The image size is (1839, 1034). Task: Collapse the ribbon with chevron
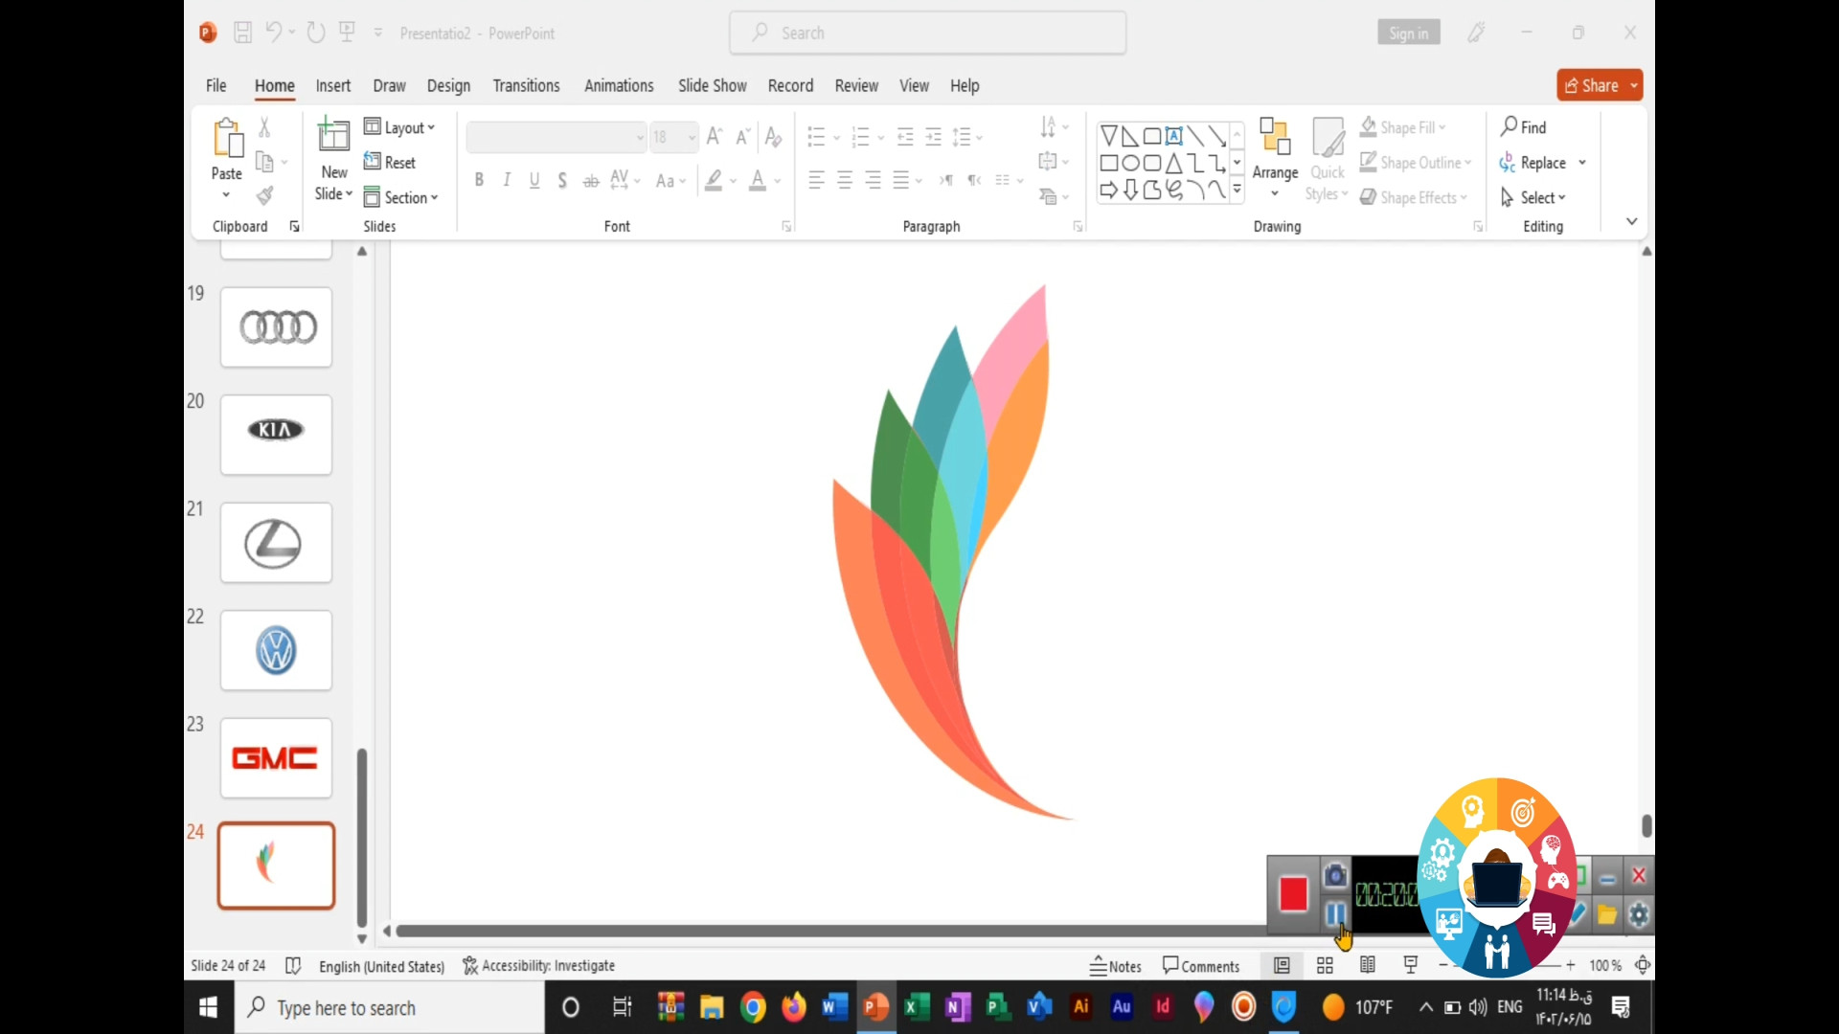coord(1631,221)
